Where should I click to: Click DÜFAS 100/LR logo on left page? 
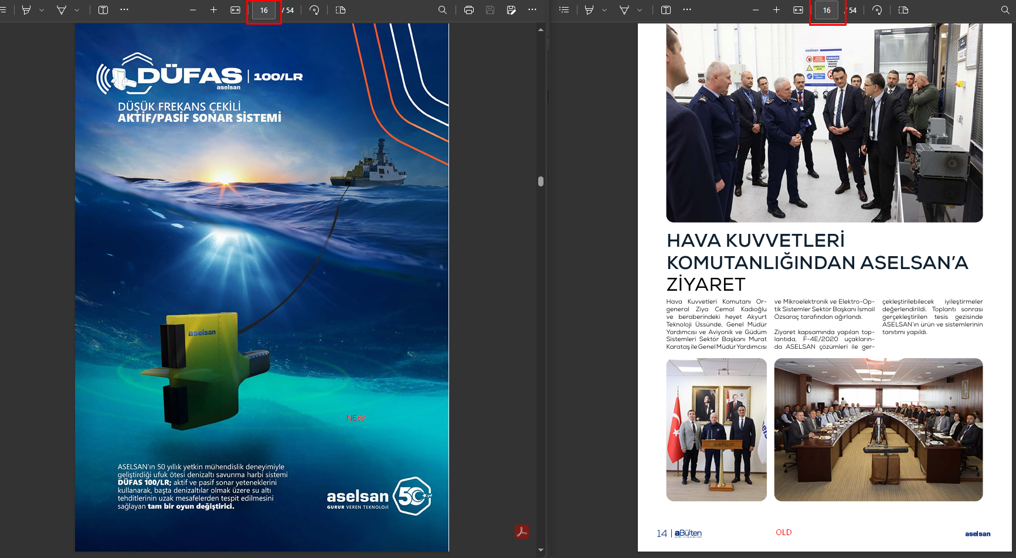[x=200, y=74]
